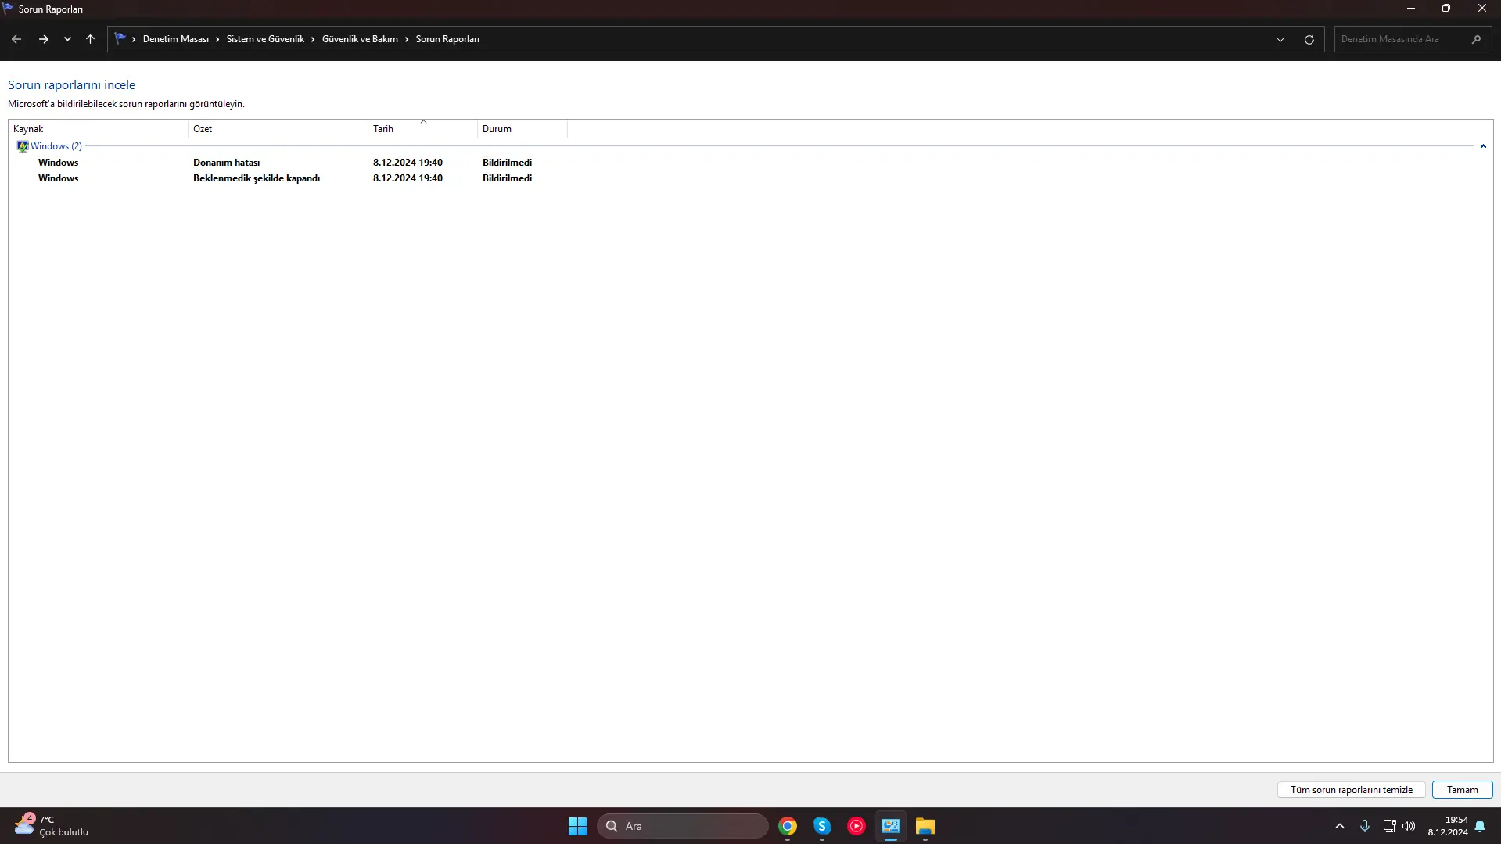This screenshot has width=1501, height=844.
Task: Expand chevron after Güvenlik ve Bakım breadcrumb
Action: (x=407, y=39)
